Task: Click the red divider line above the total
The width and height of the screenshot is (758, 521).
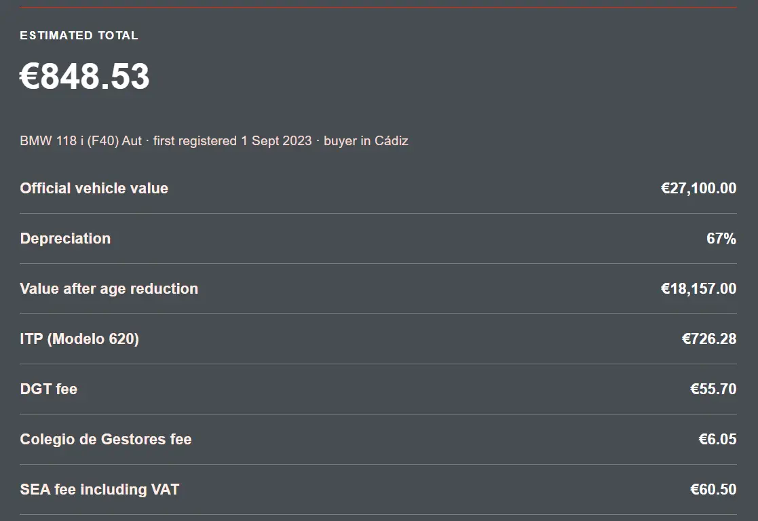Action: (x=378, y=7)
